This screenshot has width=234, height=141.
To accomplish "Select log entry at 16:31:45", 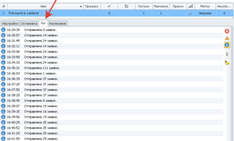I will click(x=112, y=41).
